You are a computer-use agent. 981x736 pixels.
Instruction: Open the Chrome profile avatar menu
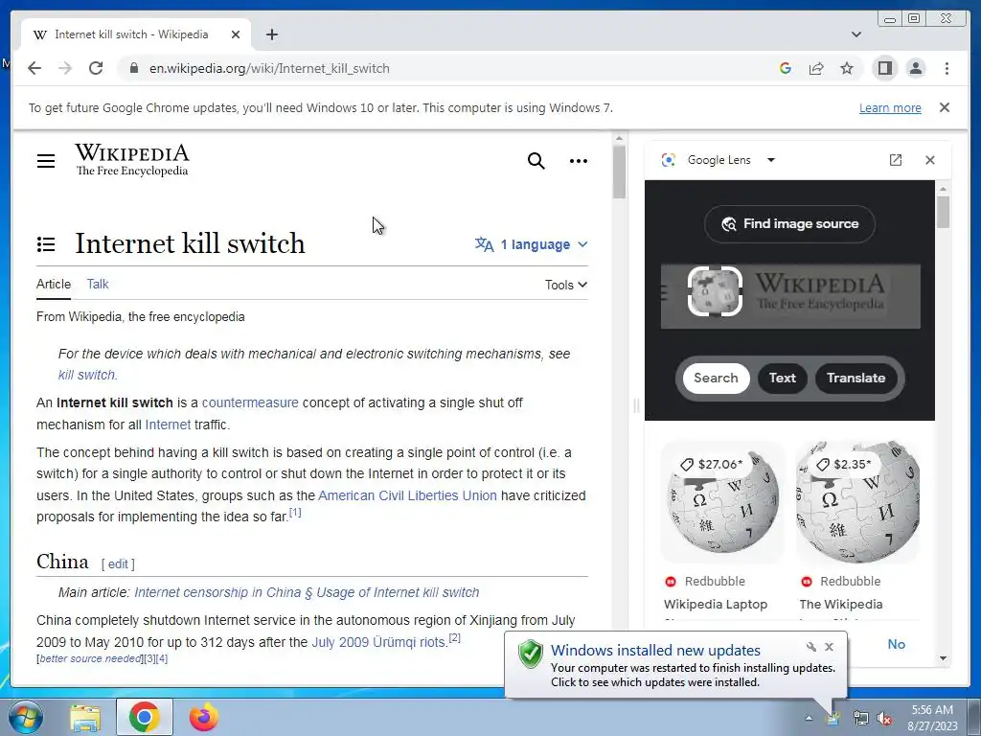[915, 68]
